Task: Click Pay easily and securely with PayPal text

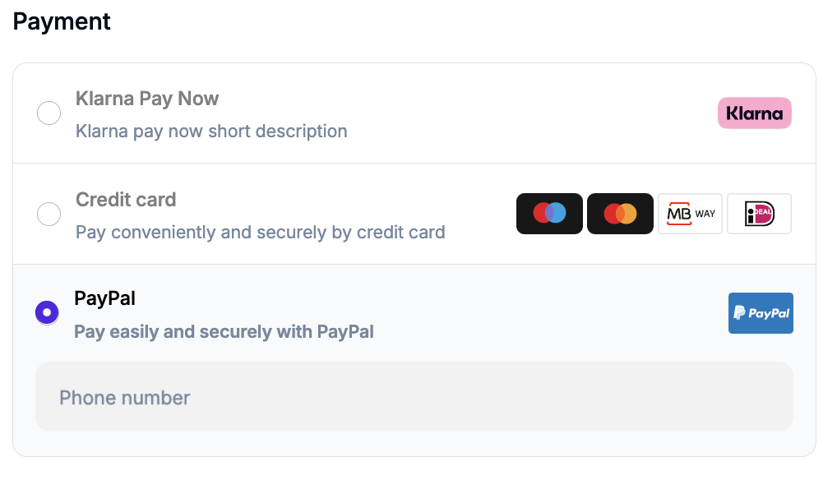Action: click(x=224, y=332)
